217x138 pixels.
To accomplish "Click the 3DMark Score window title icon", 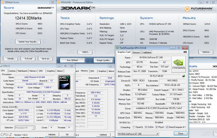I will point(2,2).
